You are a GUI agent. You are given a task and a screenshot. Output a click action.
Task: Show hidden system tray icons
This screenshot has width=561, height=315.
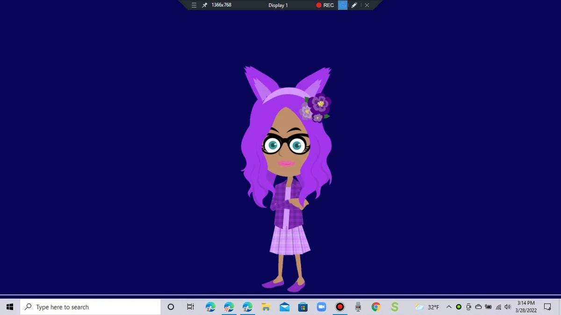click(448, 307)
